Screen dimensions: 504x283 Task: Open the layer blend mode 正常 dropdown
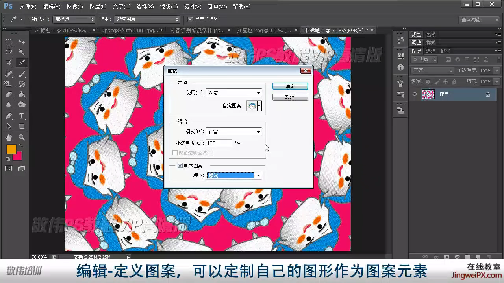point(432,70)
